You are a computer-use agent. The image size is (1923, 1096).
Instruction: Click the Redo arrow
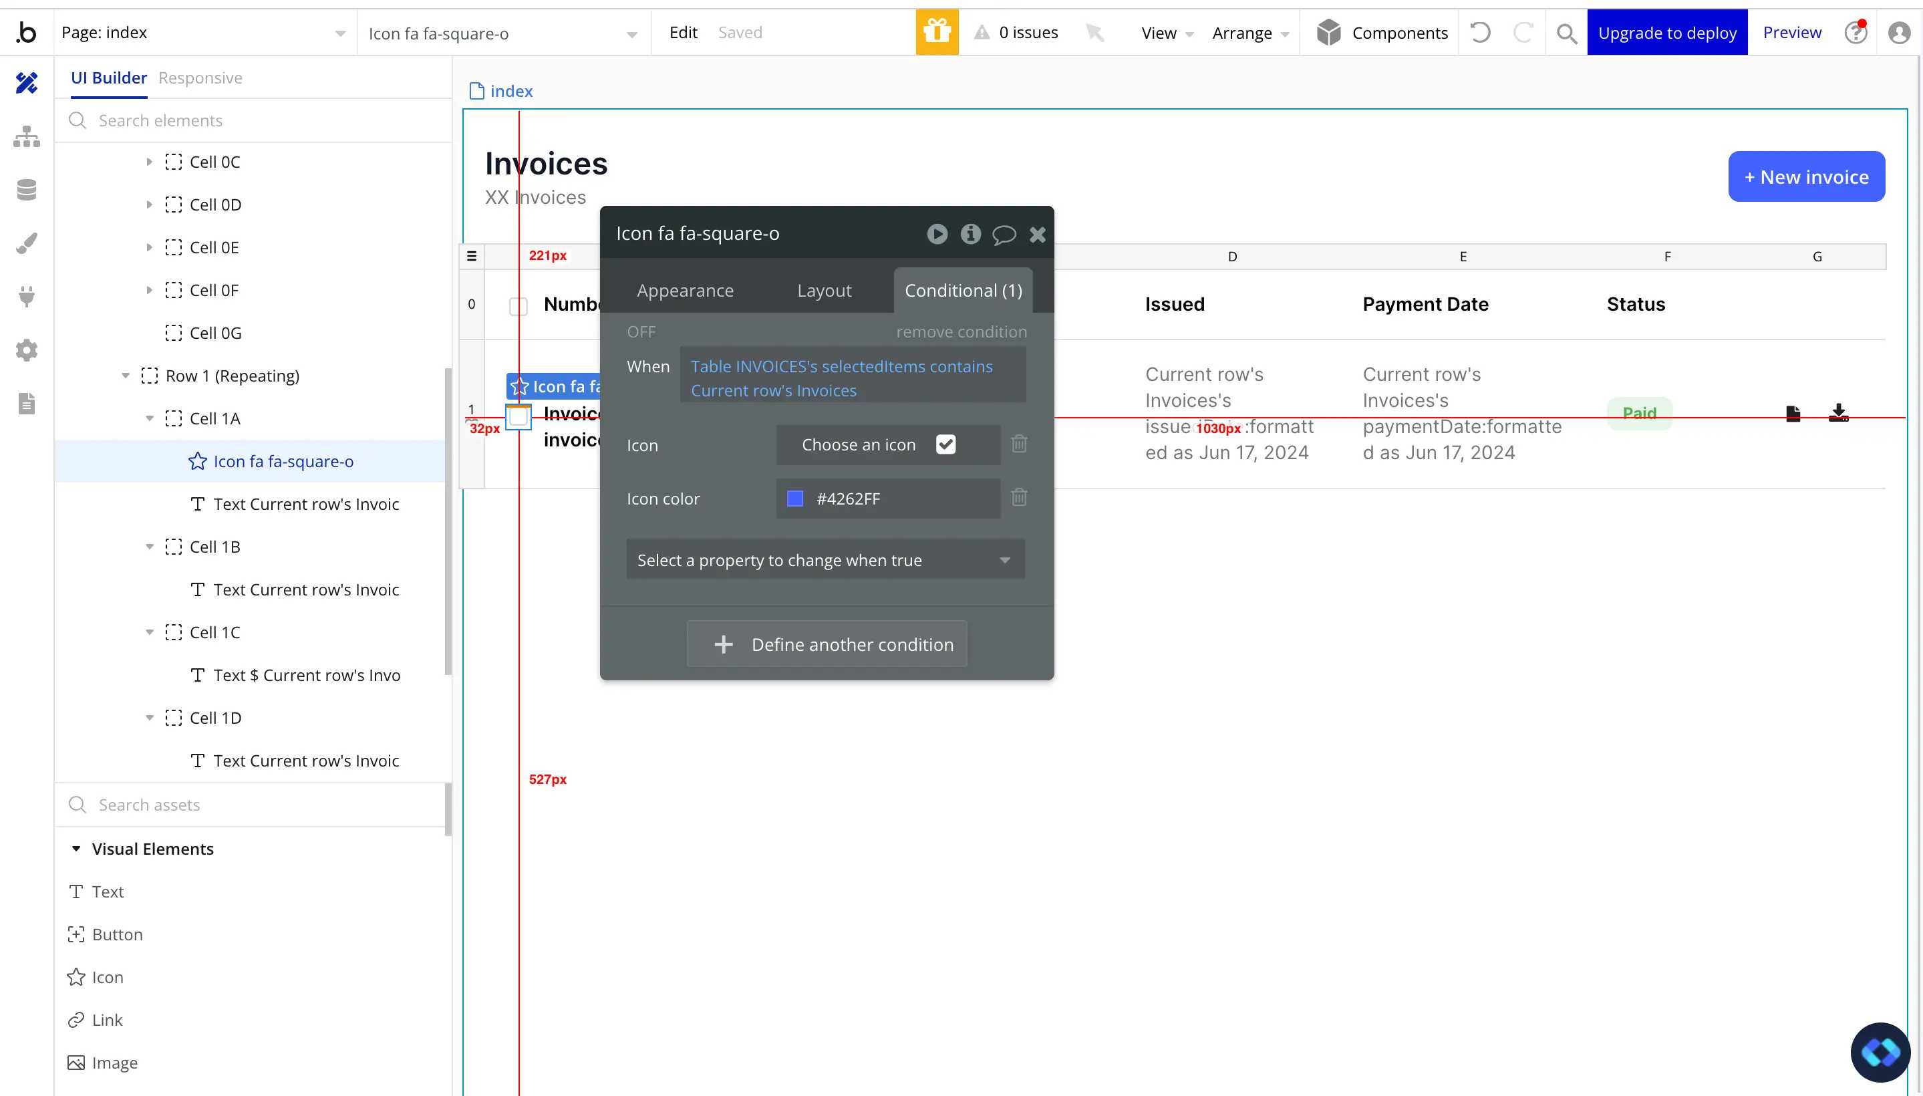click(1523, 32)
